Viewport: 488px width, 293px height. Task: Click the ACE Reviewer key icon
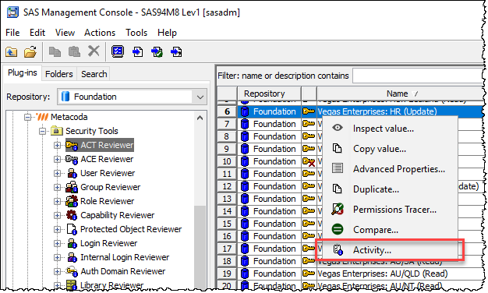click(72, 159)
